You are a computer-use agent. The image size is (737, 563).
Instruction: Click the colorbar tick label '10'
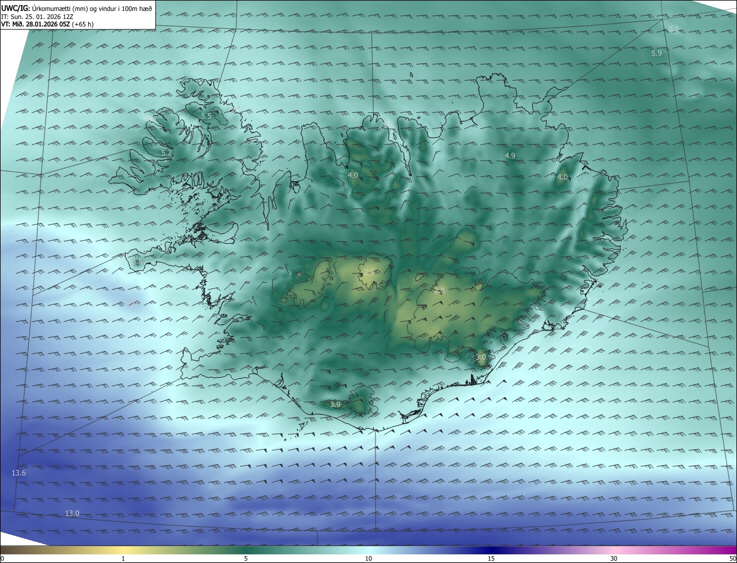tap(368, 559)
